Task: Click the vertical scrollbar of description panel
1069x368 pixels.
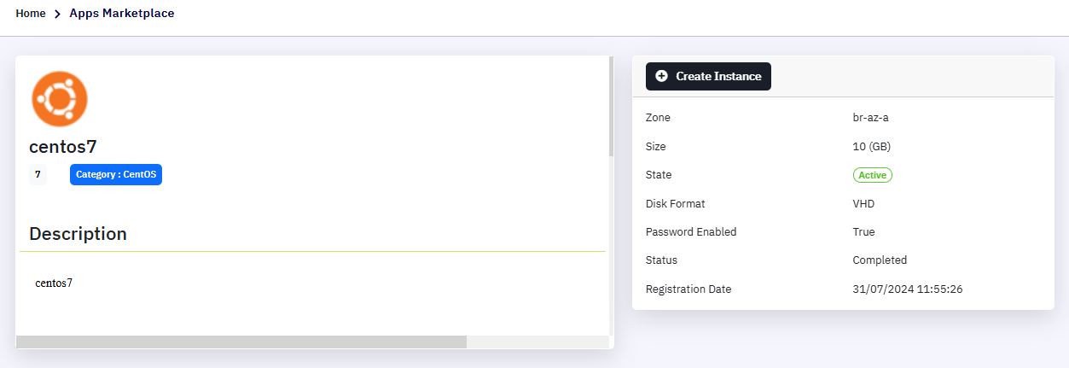Action: (611, 107)
